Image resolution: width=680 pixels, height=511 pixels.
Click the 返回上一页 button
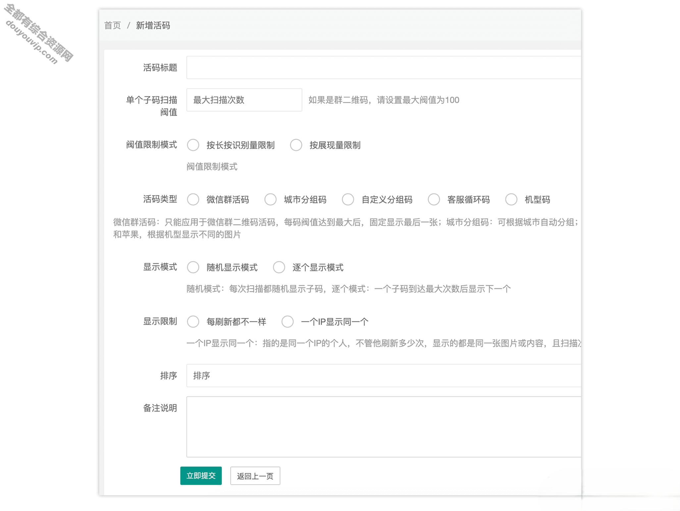(255, 476)
